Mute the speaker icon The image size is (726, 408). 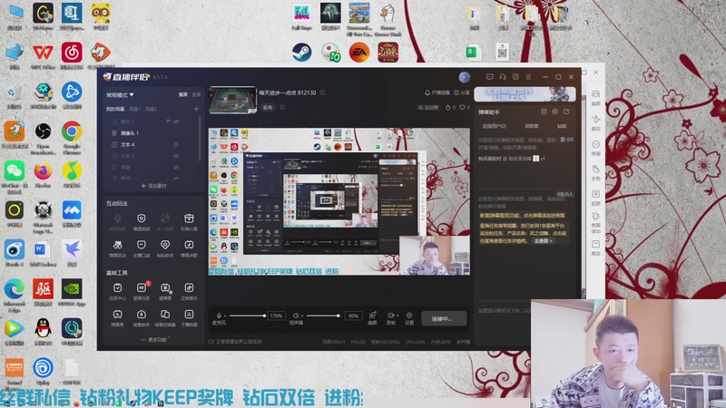[x=296, y=316]
